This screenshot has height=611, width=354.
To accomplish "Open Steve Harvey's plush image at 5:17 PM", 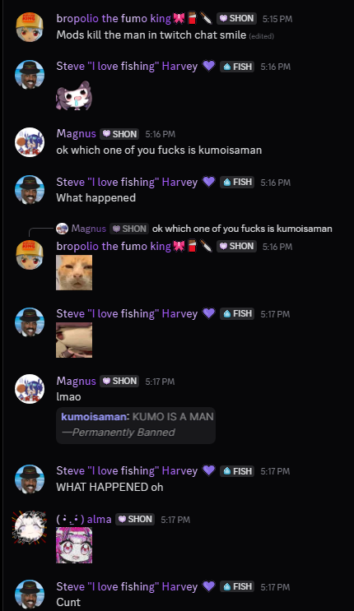I will (74, 340).
